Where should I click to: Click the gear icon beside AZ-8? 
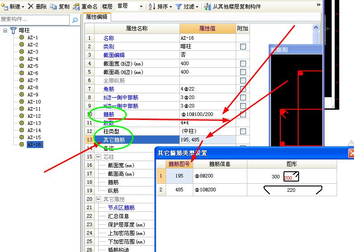pyautogui.click(x=22, y=87)
